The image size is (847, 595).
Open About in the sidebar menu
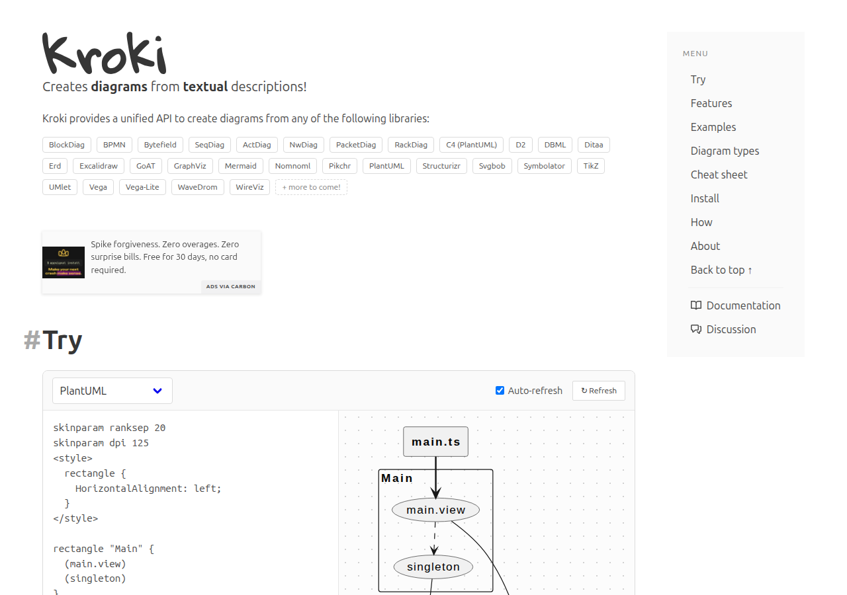coord(705,246)
